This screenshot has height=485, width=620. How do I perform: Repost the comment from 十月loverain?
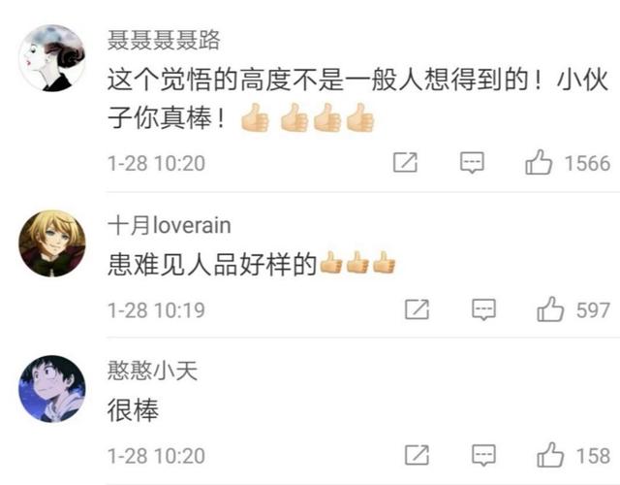click(418, 309)
